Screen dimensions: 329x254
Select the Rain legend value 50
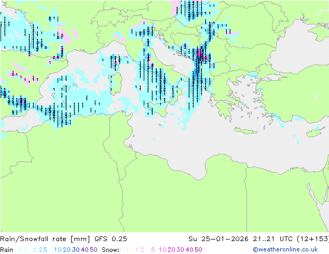click(x=93, y=250)
